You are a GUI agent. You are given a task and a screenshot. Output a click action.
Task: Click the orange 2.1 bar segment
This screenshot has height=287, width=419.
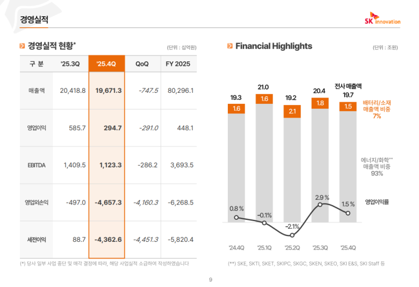tap(292, 111)
